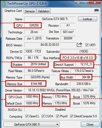The width and height of the screenshot is (102, 128).
Task: Click the BIOS Version field
Action: click(50, 45)
